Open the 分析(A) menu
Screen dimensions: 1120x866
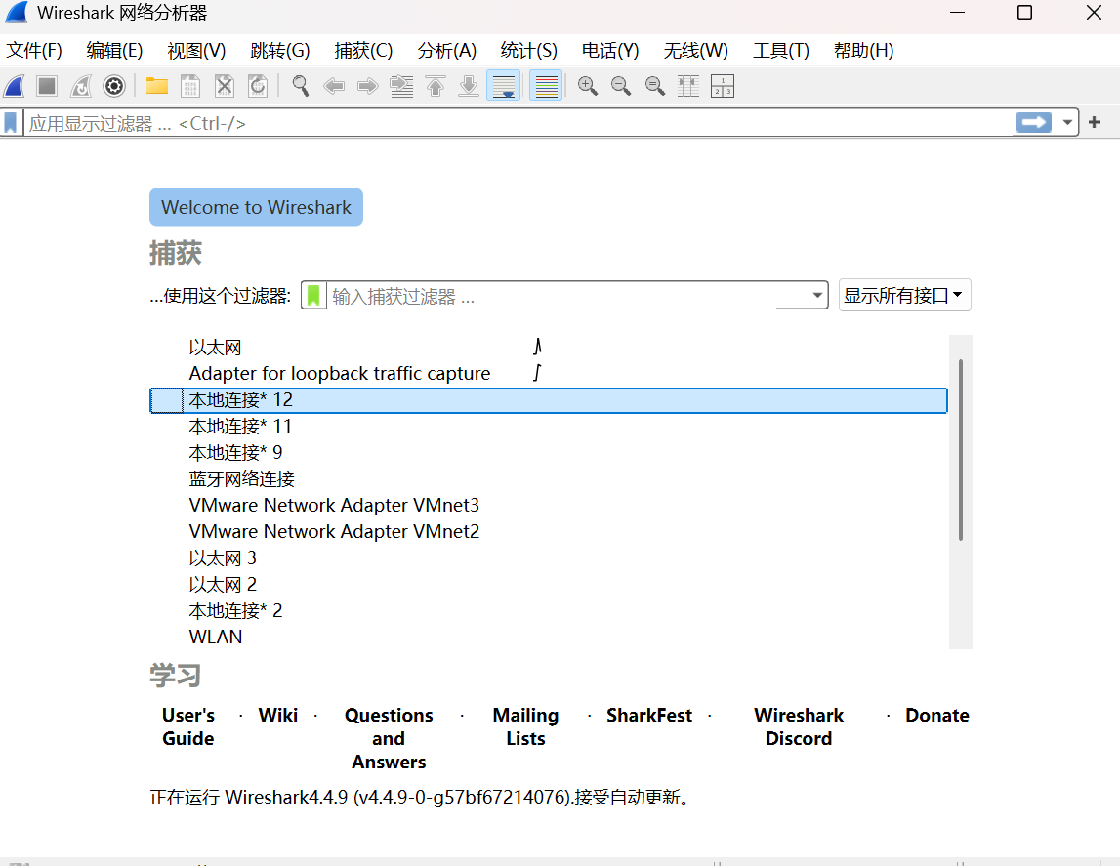[446, 51]
